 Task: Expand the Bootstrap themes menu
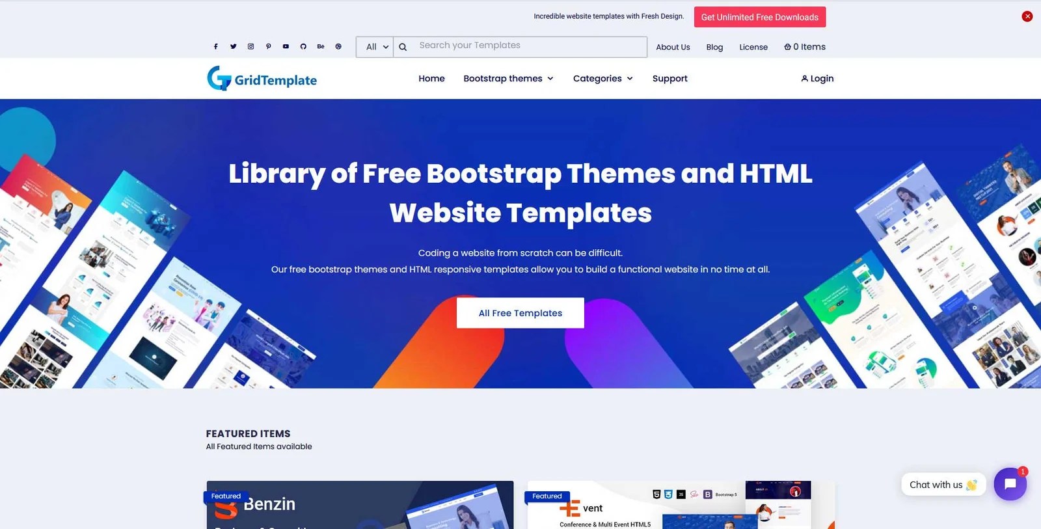[x=508, y=79]
